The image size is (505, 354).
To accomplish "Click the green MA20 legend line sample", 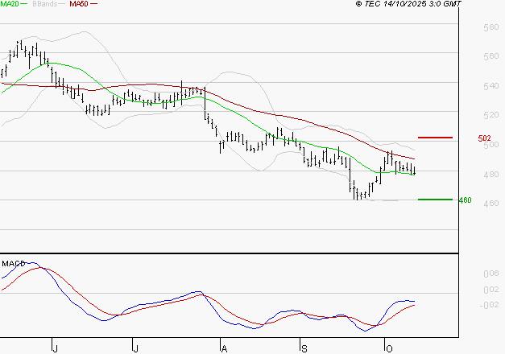I will pyautogui.click(x=25, y=4).
